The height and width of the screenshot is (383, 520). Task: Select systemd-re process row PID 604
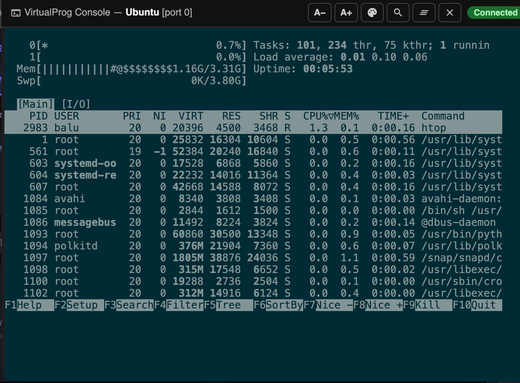(x=253, y=175)
